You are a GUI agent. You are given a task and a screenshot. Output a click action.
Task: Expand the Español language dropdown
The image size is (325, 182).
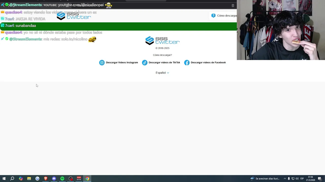click(162, 73)
